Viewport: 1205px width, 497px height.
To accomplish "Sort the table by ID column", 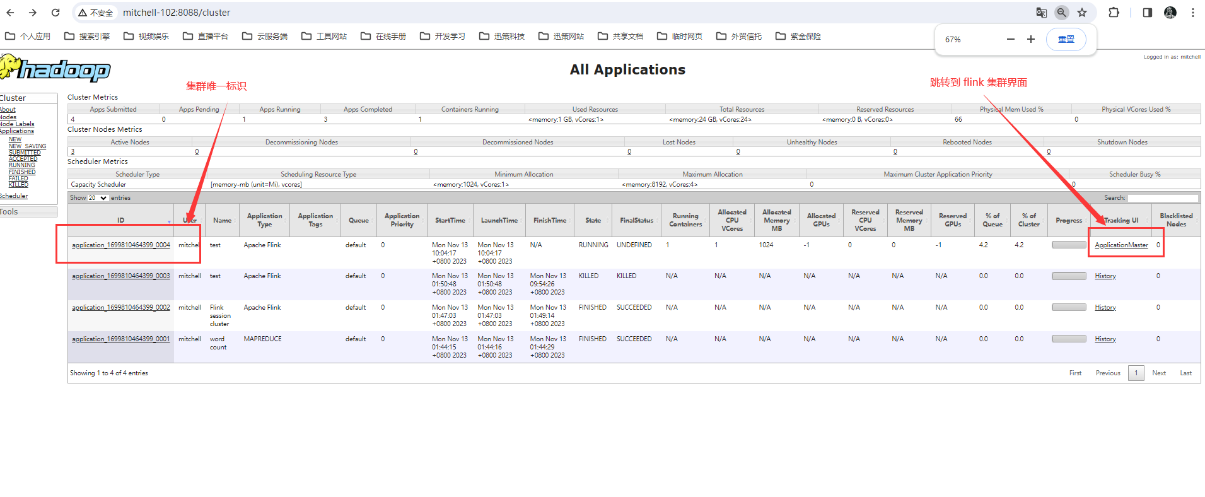I will pos(120,220).
